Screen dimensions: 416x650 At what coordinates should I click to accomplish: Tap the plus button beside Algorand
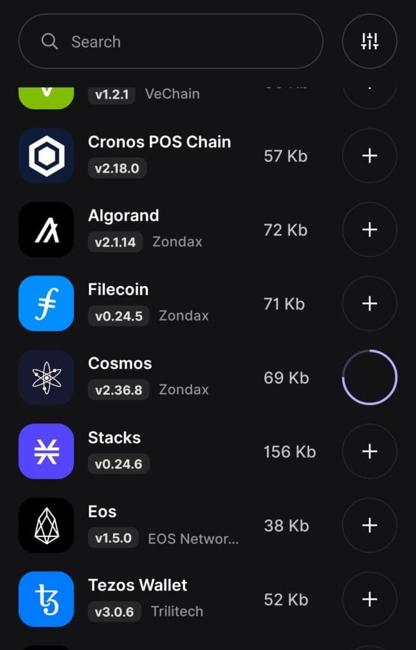(370, 229)
